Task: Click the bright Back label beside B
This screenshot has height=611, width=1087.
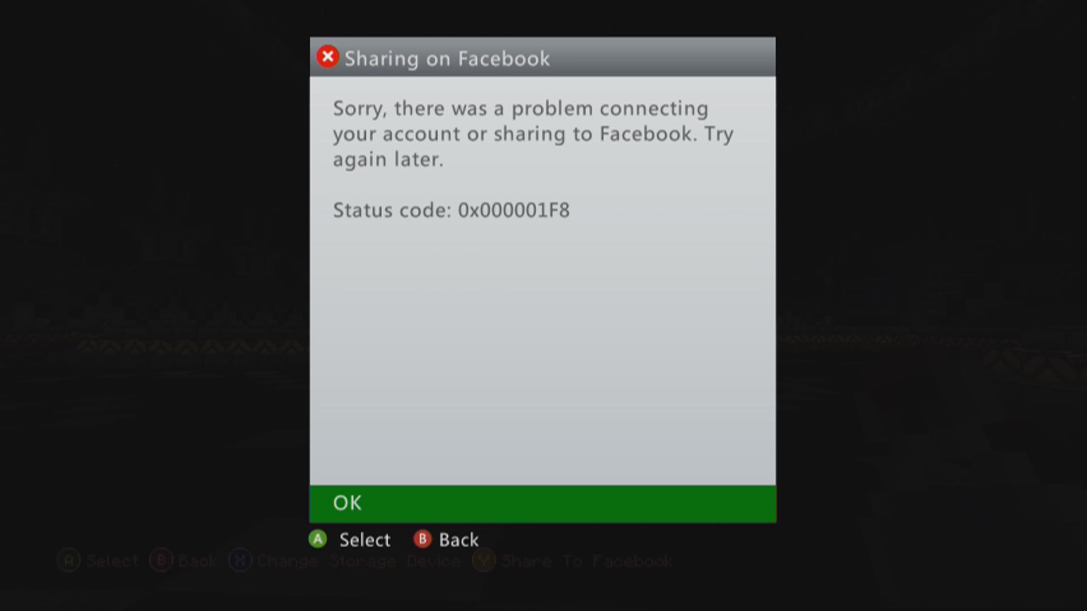Action: pos(459,540)
